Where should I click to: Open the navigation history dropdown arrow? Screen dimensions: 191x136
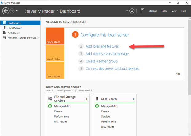[17, 11]
